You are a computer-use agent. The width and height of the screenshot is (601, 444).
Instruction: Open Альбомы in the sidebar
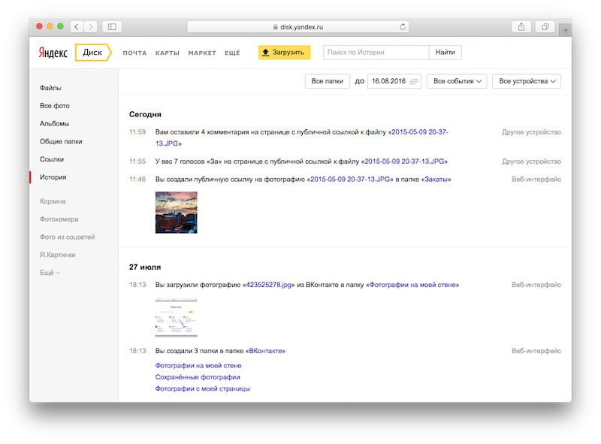click(x=54, y=123)
